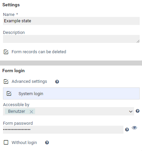Viewport: 142px width, 151px height.
Task: Open help icon beside Form password field
Action: (x=127, y=129)
